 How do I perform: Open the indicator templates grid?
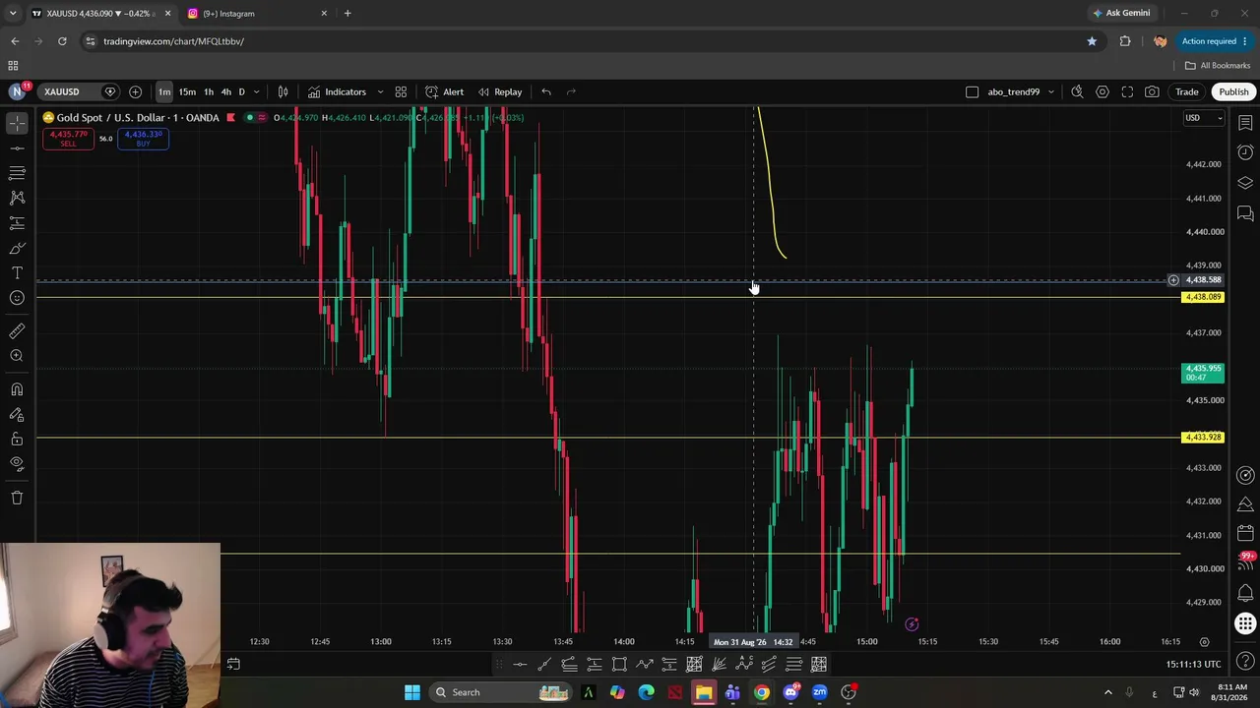[401, 91]
